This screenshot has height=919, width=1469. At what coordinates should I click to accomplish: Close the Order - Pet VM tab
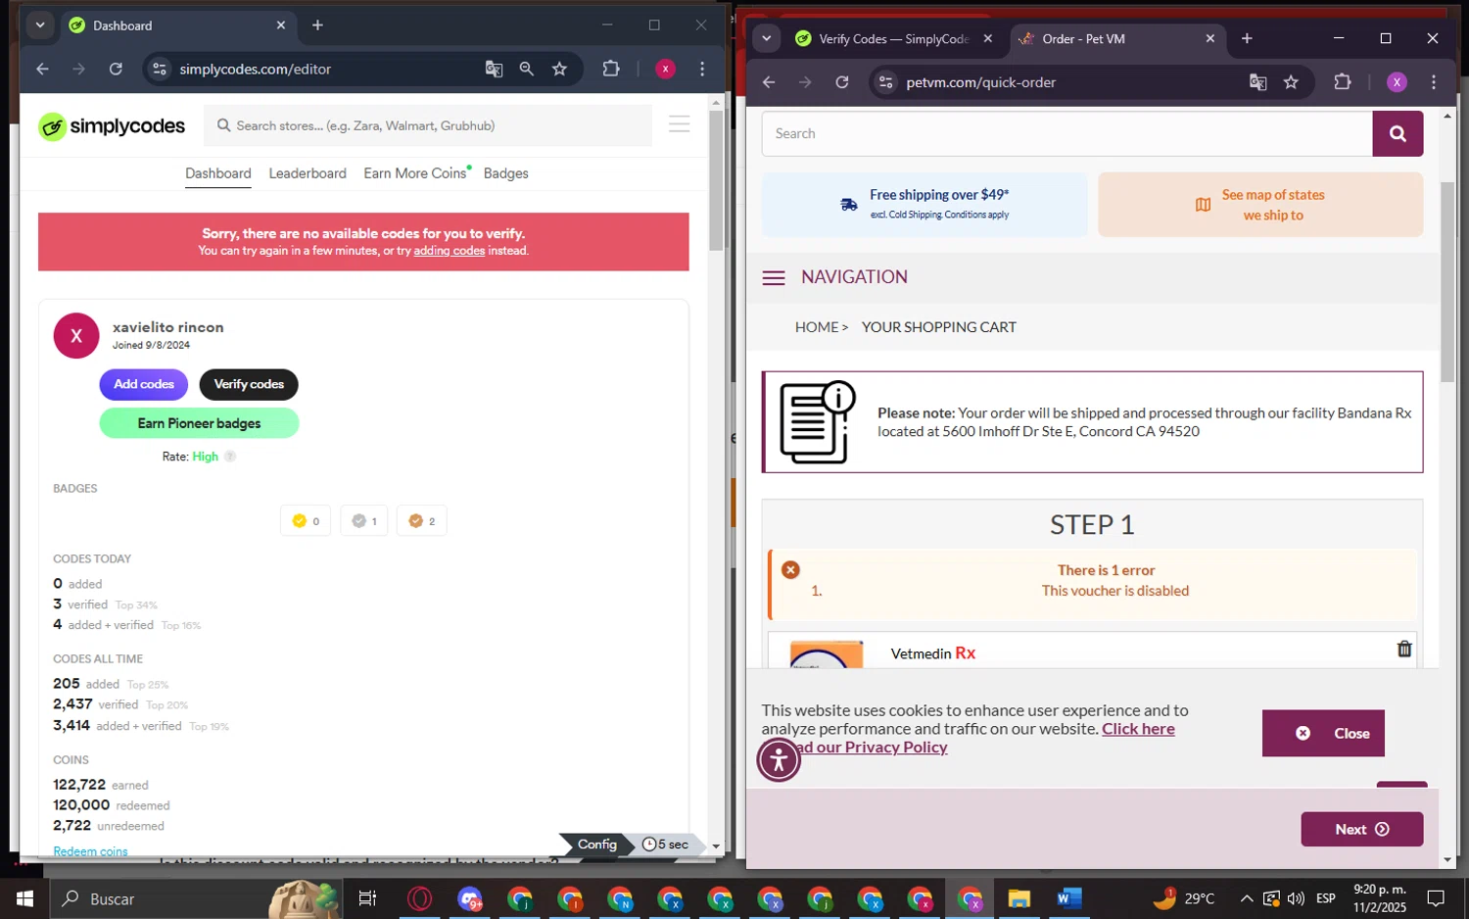click(1210, 39)
